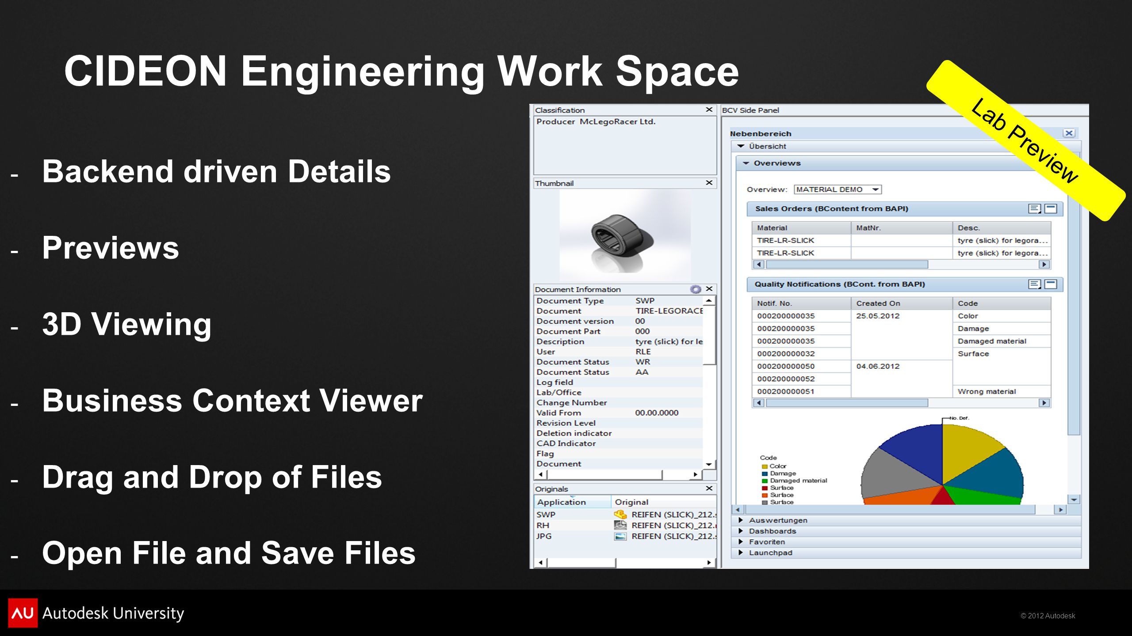The width and height of the screenshot is (1132, 636).
Task: Sort Sales Orders by Desc. column
Action: click(x=1002, y=228)
